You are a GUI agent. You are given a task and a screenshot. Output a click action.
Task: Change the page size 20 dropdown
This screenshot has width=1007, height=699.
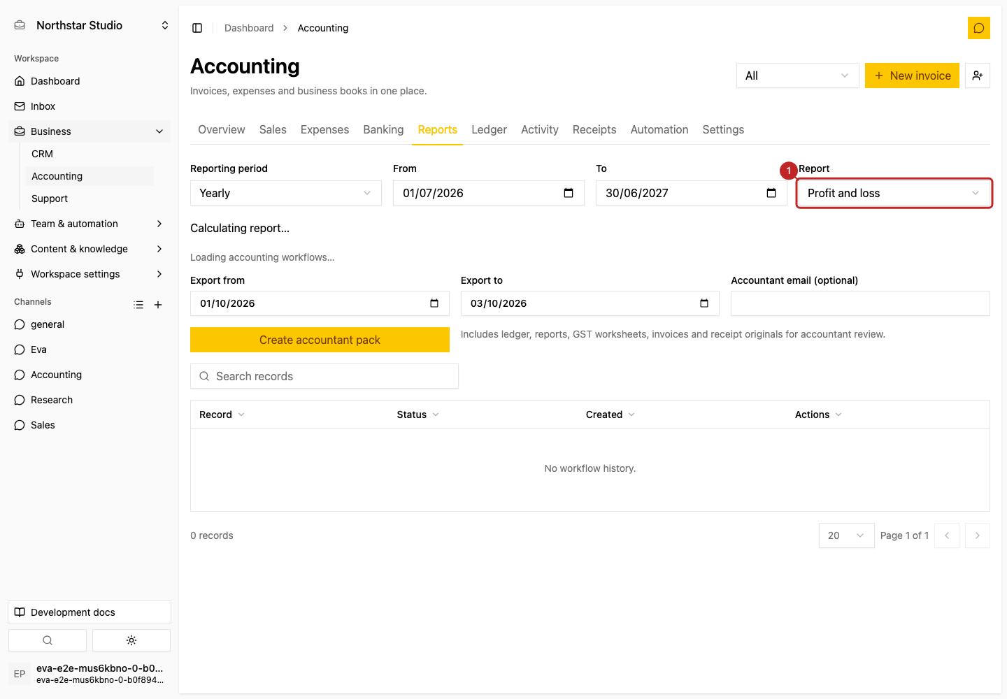click(x=846, y=535)
